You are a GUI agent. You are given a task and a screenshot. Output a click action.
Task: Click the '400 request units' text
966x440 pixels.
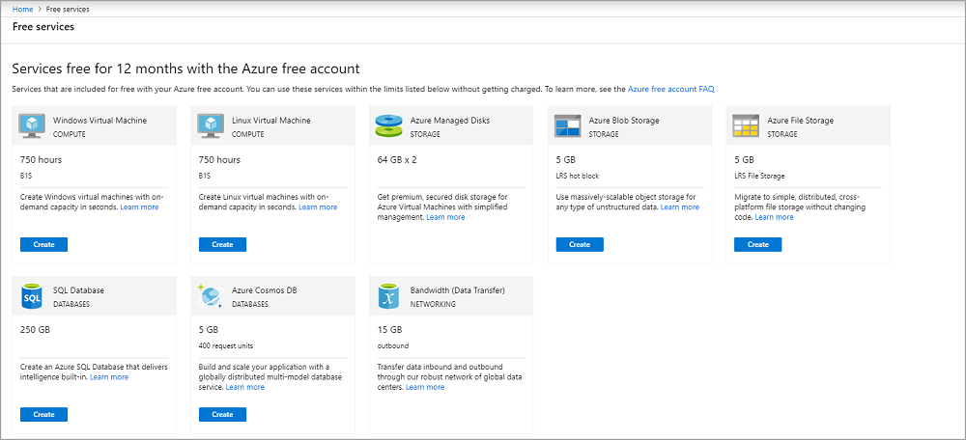(x=226, y=345)
